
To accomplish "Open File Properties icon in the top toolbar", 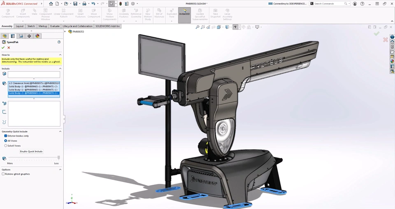I will click(x=126, y=4).
